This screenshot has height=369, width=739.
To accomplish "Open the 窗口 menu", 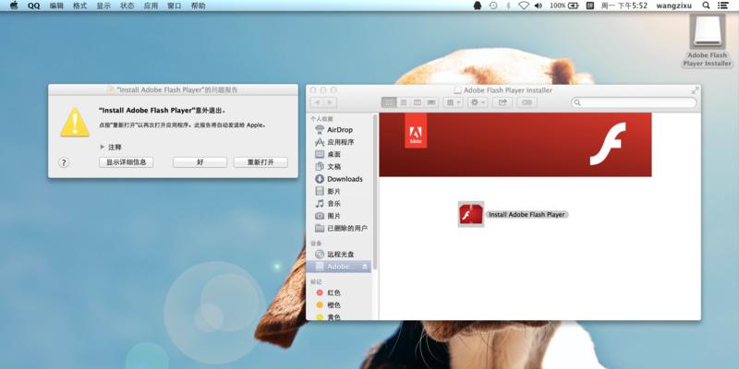I will click(175, 6).
